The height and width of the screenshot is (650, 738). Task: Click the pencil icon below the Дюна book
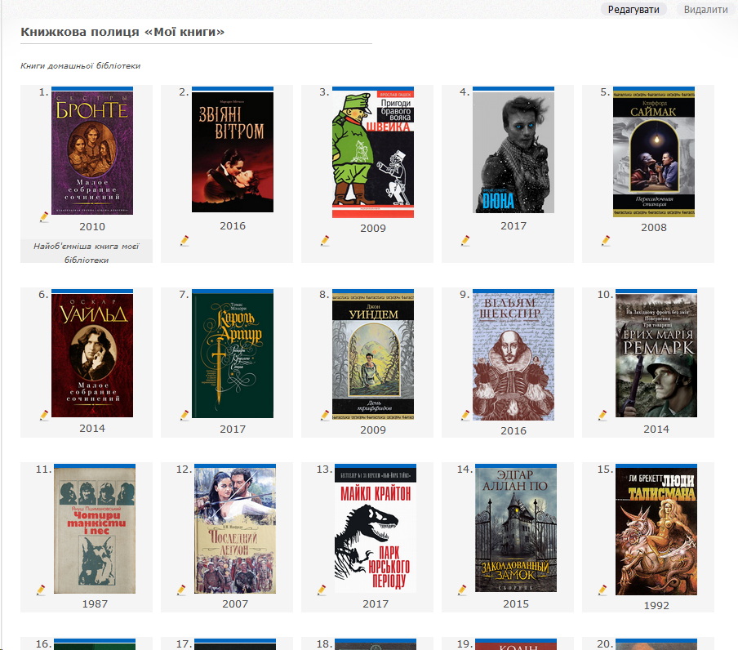pyautogui.click(x=465, y=241)
